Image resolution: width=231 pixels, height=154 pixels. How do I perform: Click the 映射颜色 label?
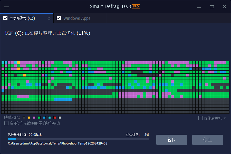click(x=12, y=118)
